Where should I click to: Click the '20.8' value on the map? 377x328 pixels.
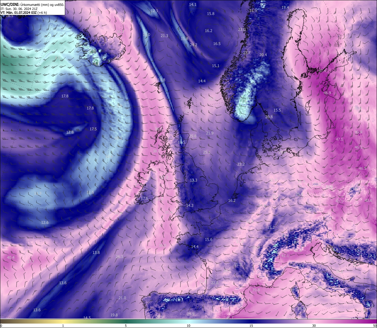click(x=269, y=117)
